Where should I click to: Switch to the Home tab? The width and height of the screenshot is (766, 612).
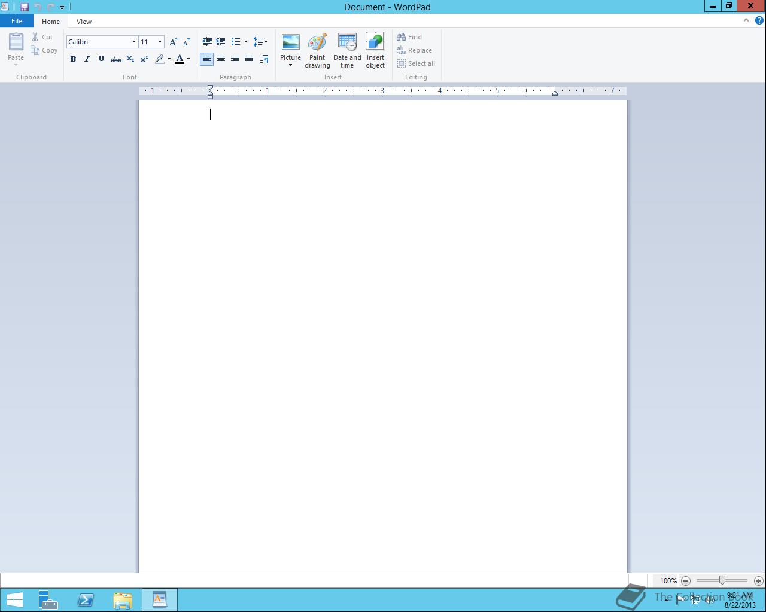coord(51,22)
